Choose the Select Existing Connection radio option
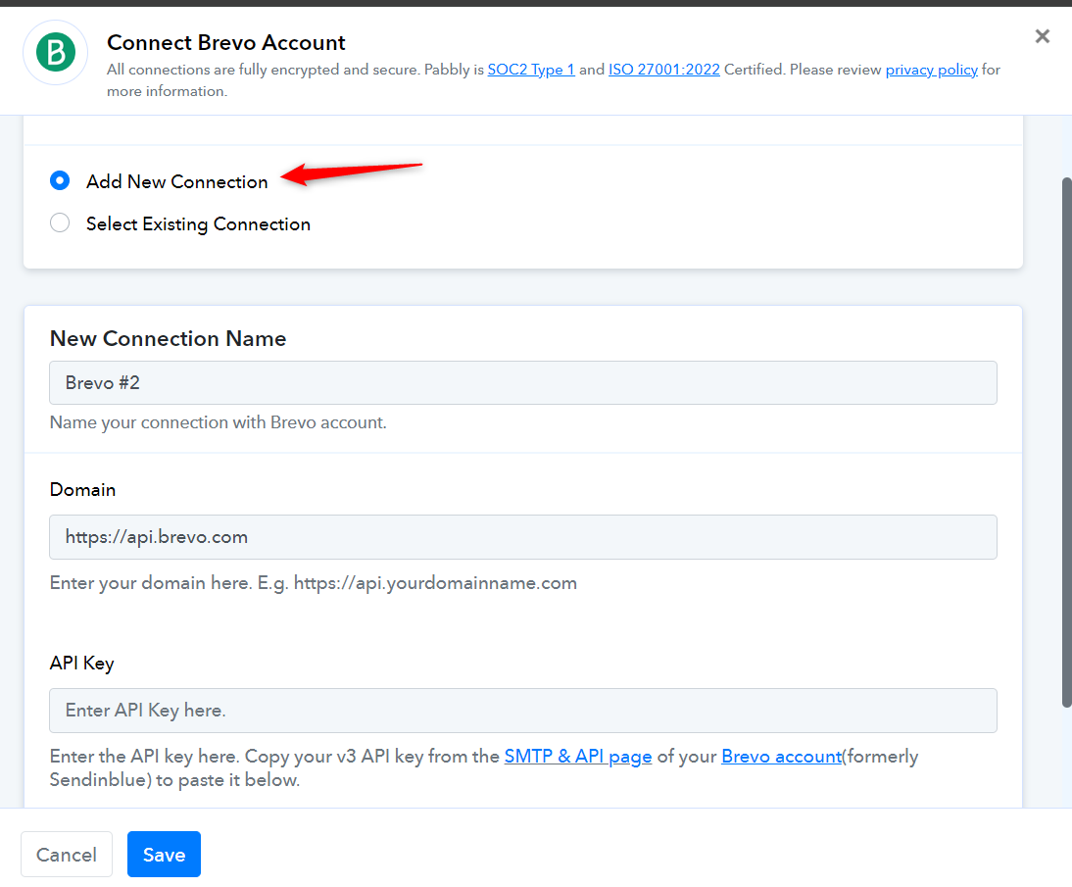This screenshot has width=1072, height=887. pyautogui.click(x=60, y=222)
